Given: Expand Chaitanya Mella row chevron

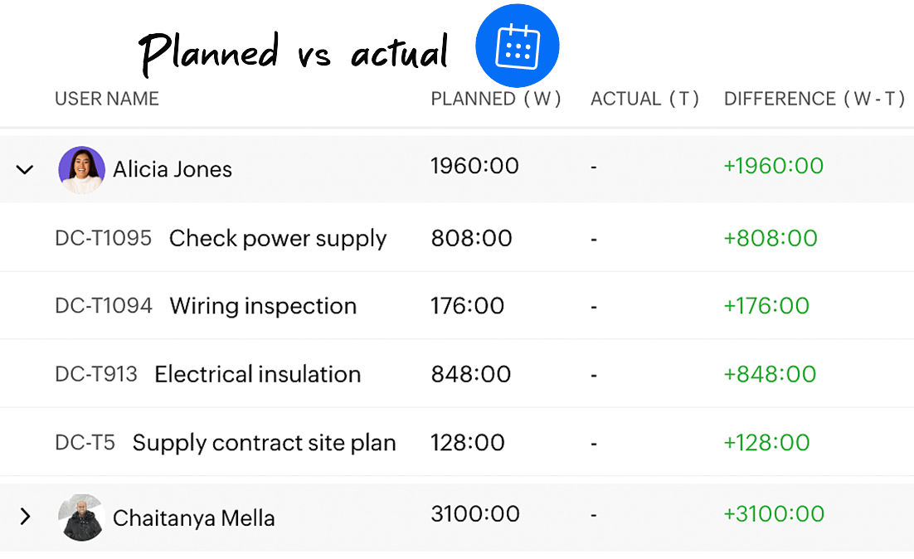Looking at the screenshot, I should pyautogui.click(x=25, y=517).
